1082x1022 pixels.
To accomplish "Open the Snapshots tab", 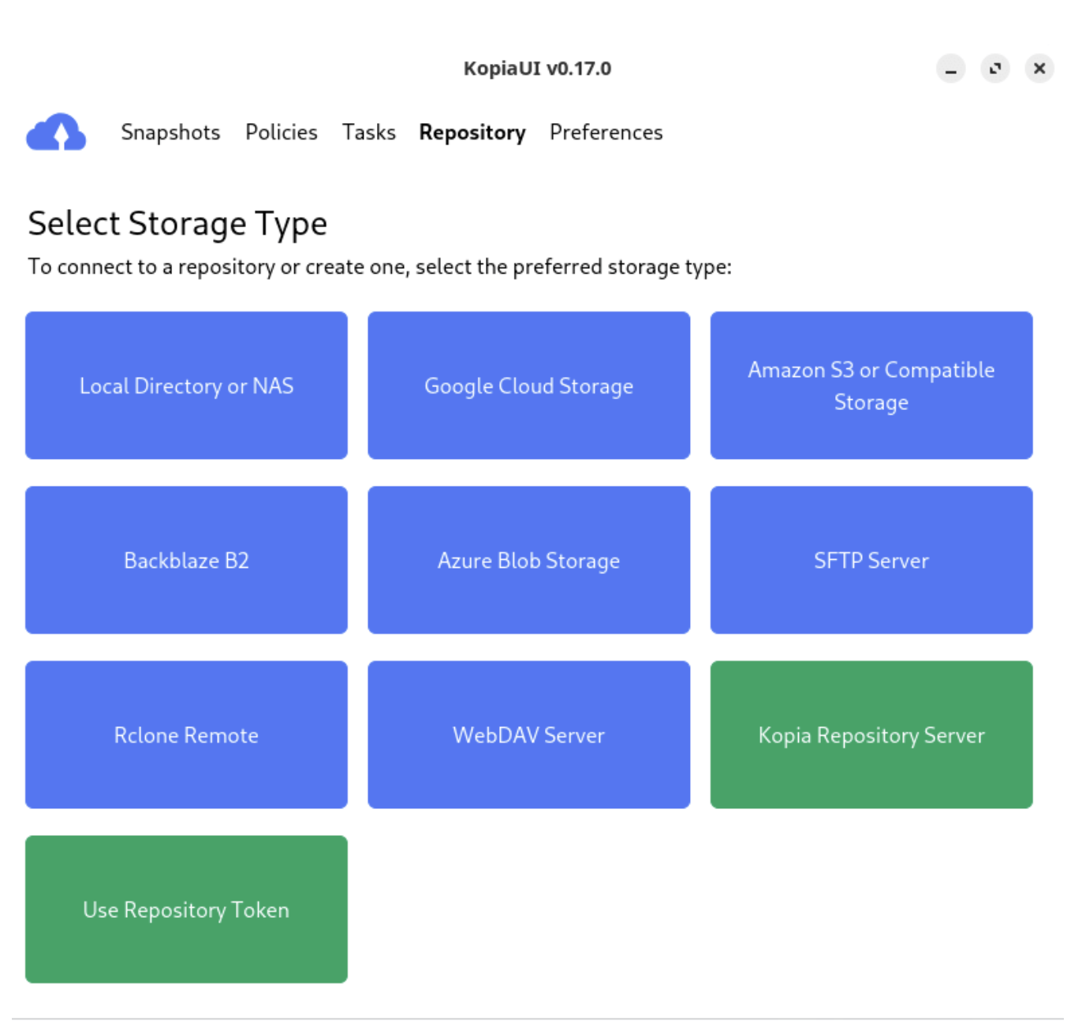I will [x=170, y=132].
